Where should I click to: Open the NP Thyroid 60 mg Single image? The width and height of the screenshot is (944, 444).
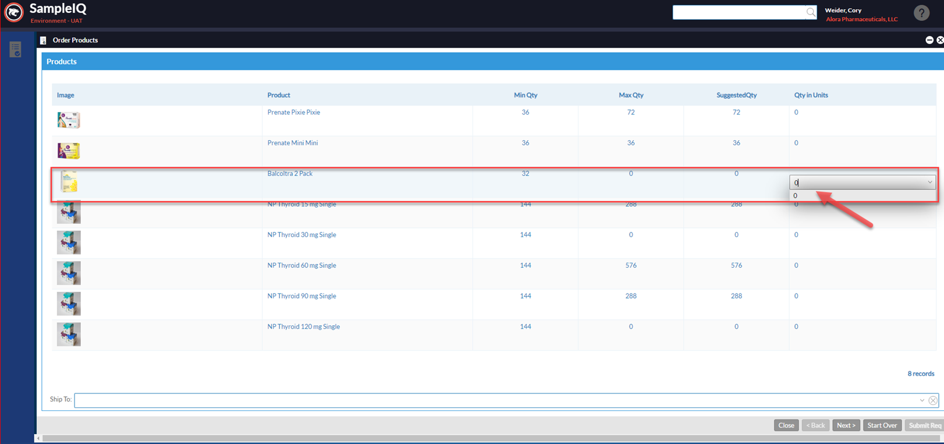pos(69,273)
